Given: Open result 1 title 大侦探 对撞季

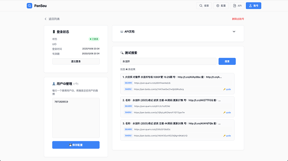Looking at the screenshot, I should [x=172, y=77].
